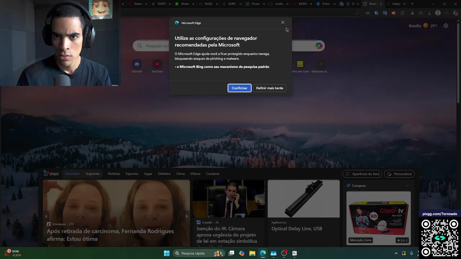This screenshot has width=461, height=259.
Task: Open the Notícias feed category
Action: (114, 174)
